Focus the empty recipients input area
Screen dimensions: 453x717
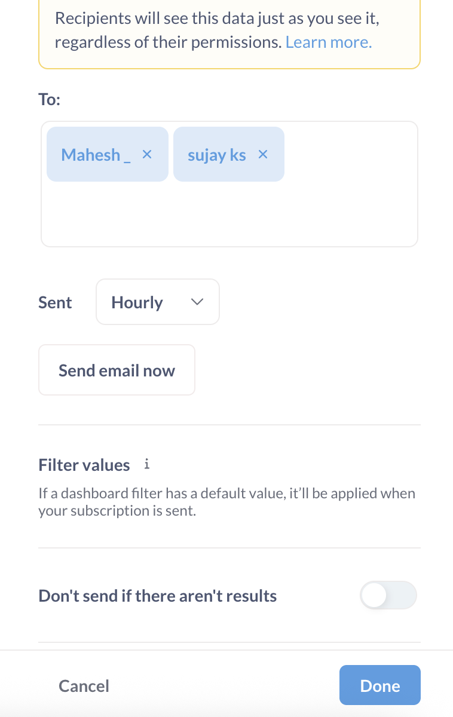(x=229, y=215)
